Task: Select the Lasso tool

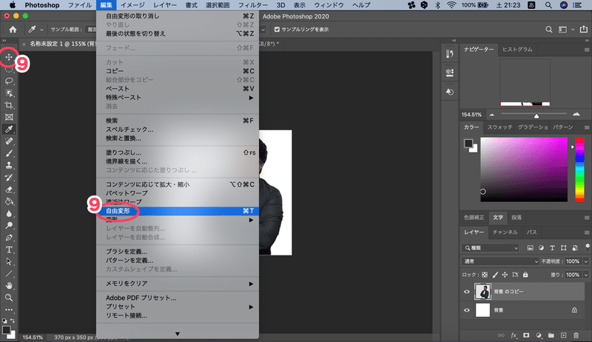Action: tap(9, 81)
